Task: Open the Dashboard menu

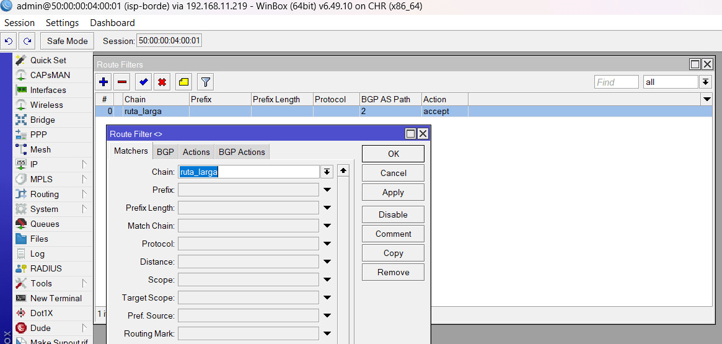Action: tap(112, 22)
